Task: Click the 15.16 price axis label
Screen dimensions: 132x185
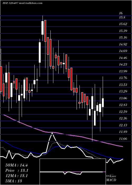Action: (x=123, y=38)
